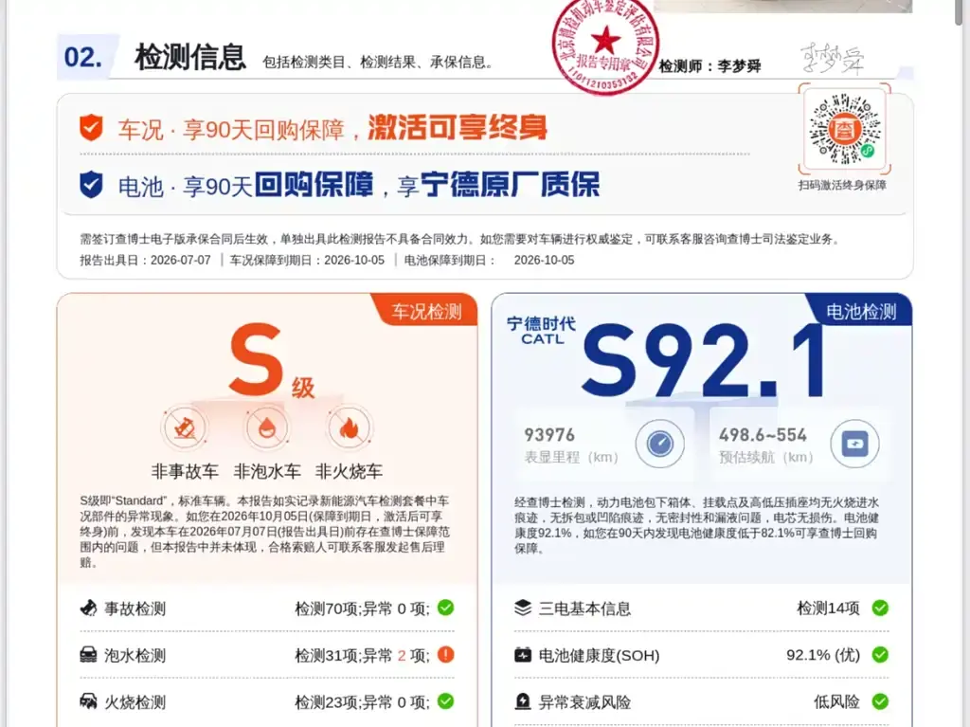Click 电池保障到期日 2026-10-05 date
This screenshot has height=727, width=970.
tap(490, 260)
